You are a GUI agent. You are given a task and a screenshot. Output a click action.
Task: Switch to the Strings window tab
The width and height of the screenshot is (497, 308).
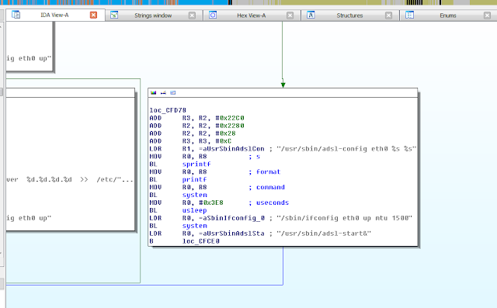click(x=153, y=16)
